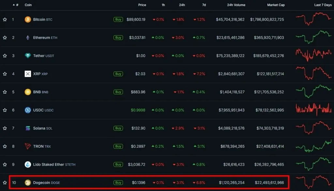The height and width of the screenshot is (191, 334).
Task: View Tether 7-day sparkline chart
Action: click(313, 55)
